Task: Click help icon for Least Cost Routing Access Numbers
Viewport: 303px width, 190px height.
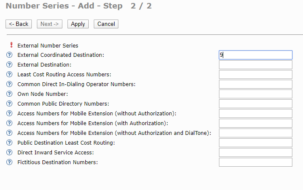Action: pyautogui.click(x=10, y=75)
